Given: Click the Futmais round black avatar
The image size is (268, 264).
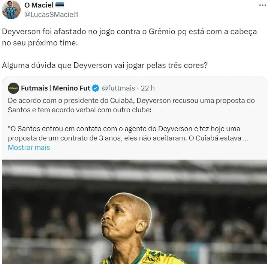Looking at the screenshot, I should click(x=13, y=88).
